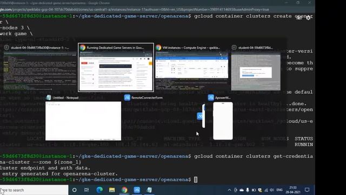Image resolution: width=346 pixels, height=195 pixels.
Task: Show hidden system tray icons chevron
Action: [229, 190]
